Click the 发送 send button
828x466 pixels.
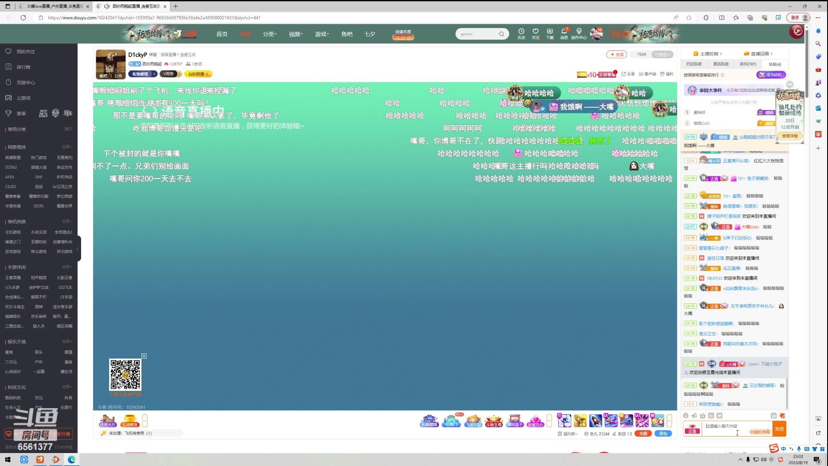pyautogui.click(x=779, y=429)
